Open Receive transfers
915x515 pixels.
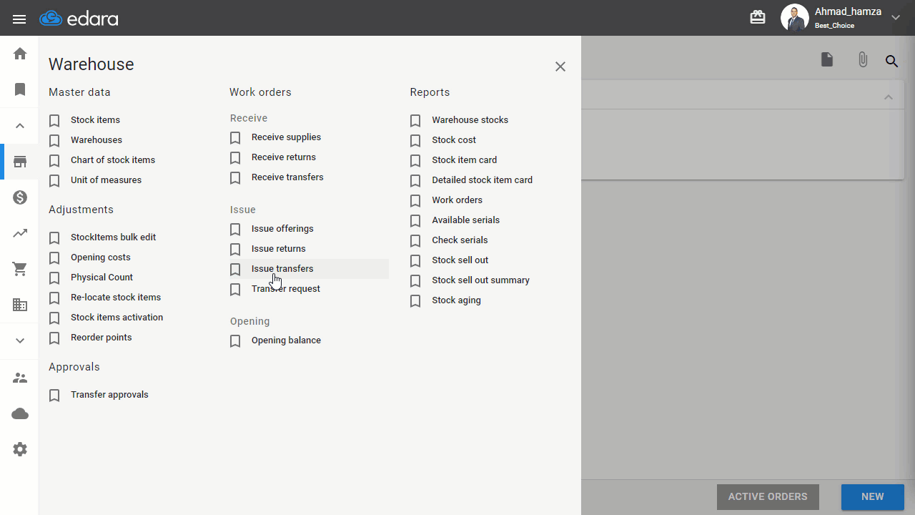coord(287,177)
